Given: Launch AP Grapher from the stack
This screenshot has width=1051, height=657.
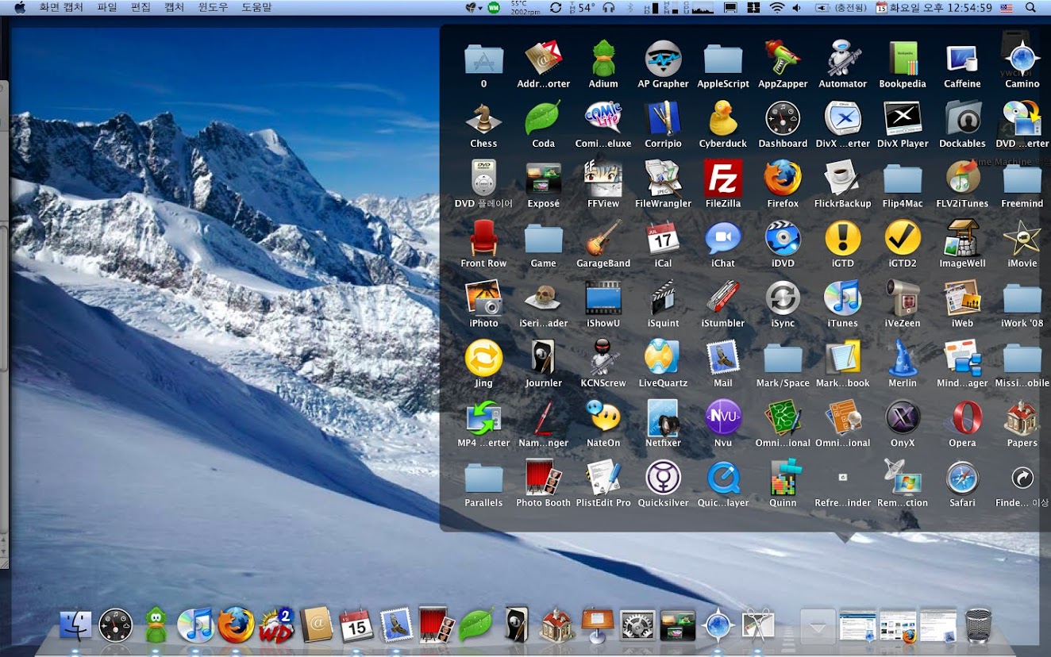Looking at the screenshot, I should coord(663,60).
